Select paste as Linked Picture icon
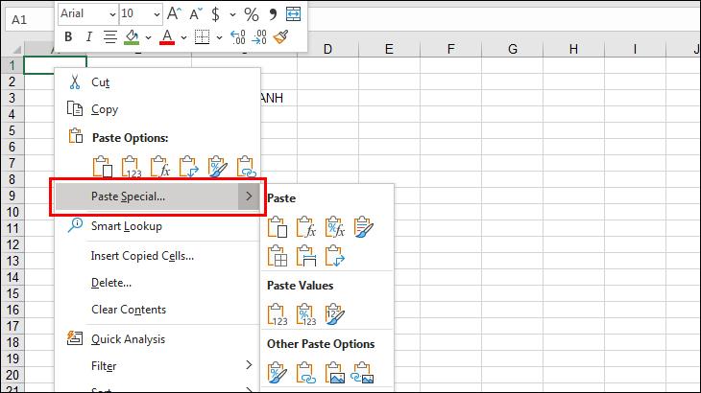 (x=363, y=373)
